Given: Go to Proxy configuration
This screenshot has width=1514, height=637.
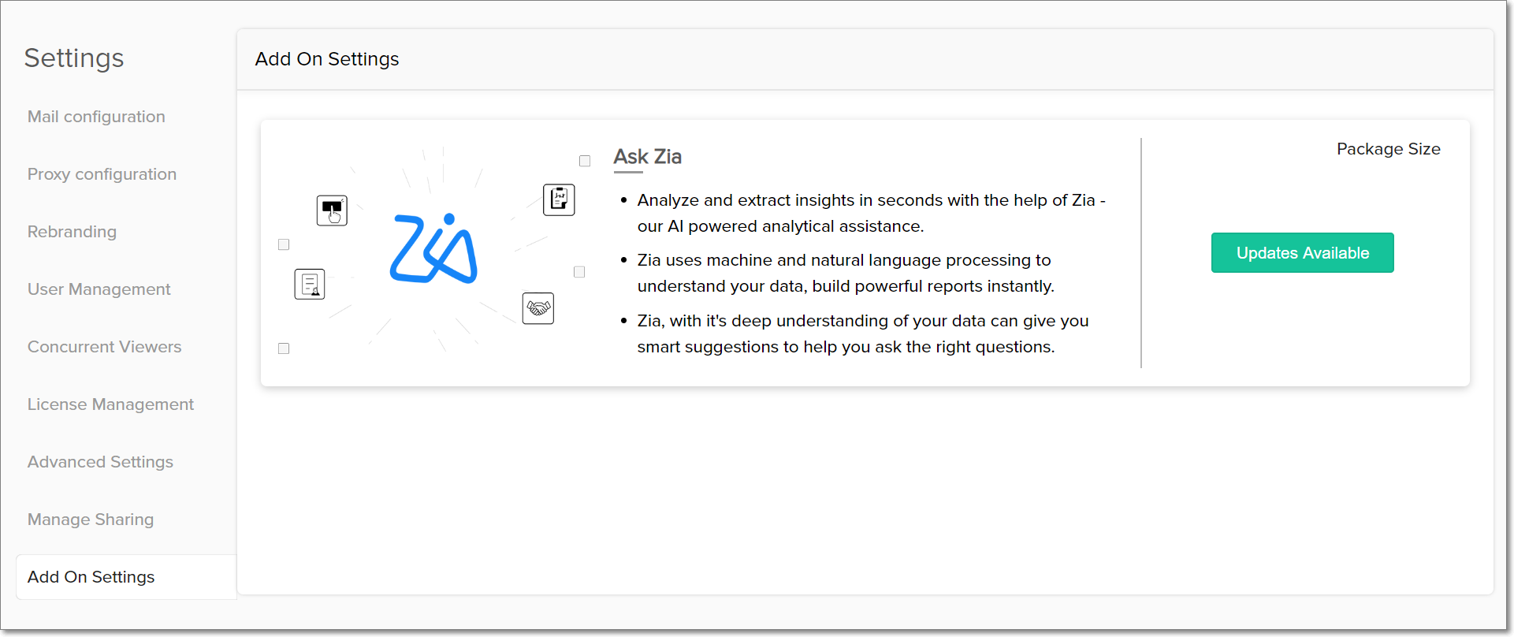Looking at the screenshot, I should pos(102,174).
